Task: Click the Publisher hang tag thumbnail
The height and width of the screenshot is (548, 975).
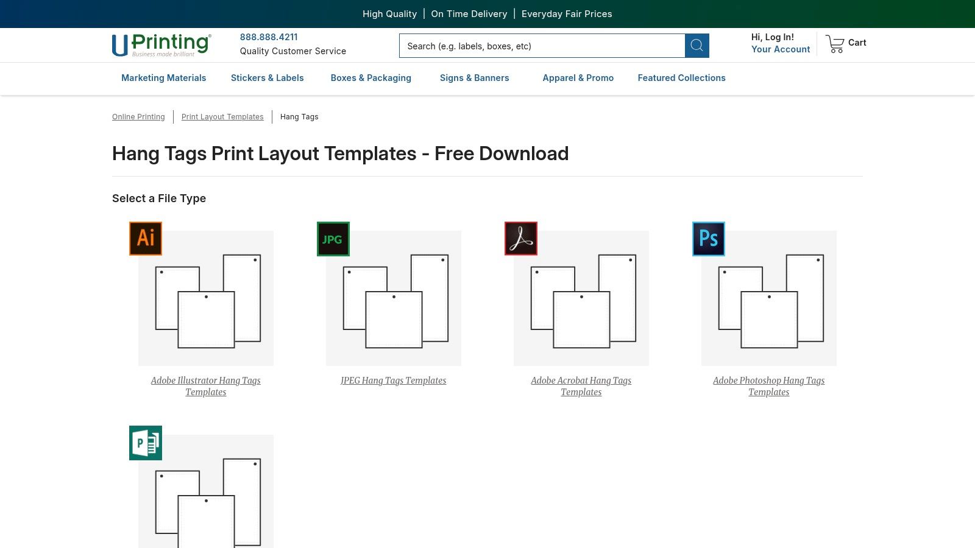Action: tap(206, 491)
